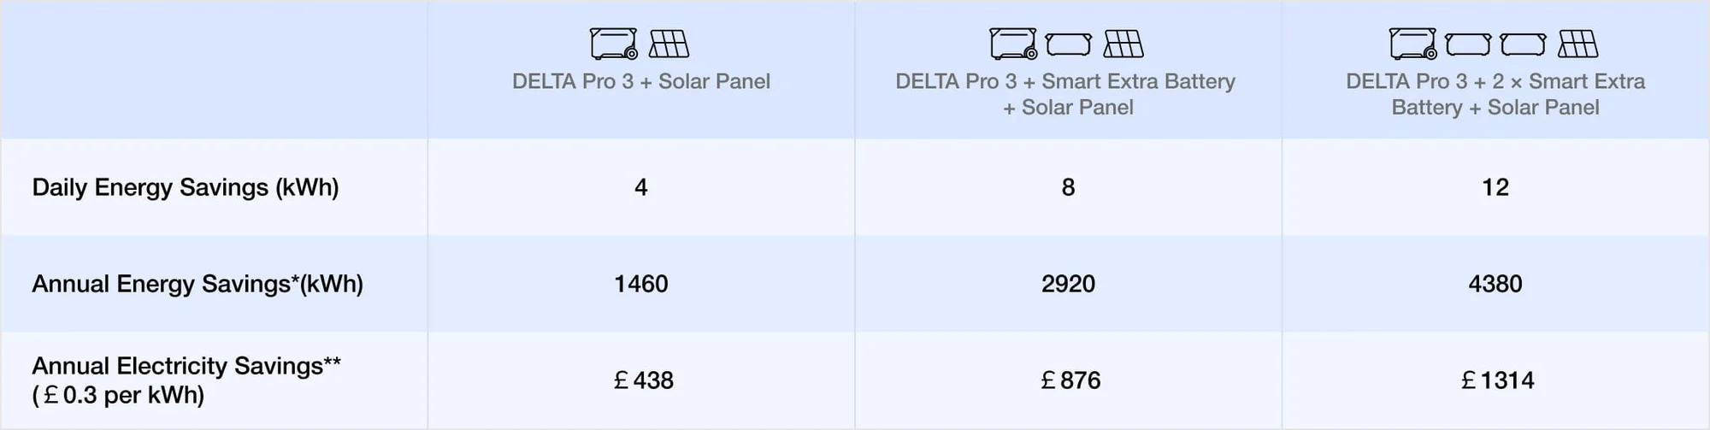The height and width of the screenshot is (430, 1710).
Task: Click the power station icon above DELTA Pro 3 + Solar Panel
Action: [613, 44]
